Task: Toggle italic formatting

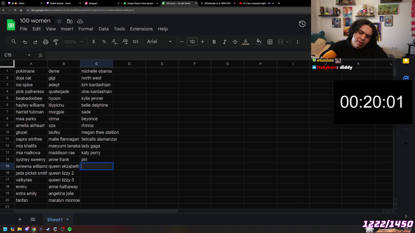Action: [224, 41]
